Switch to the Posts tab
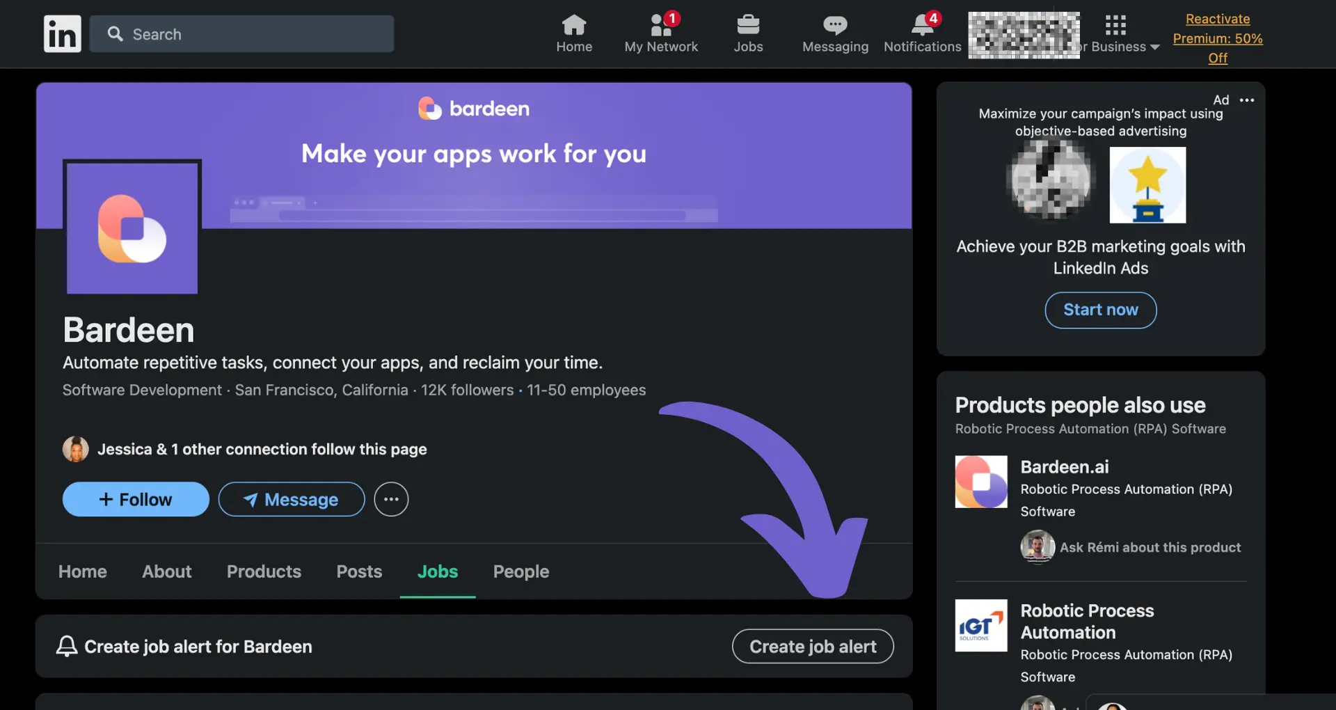The width and height of the screenshot is (1336, 710). 359,571
